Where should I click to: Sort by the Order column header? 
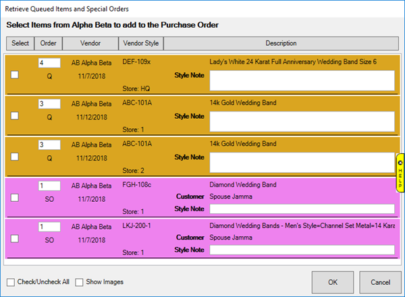pos(49,44)
